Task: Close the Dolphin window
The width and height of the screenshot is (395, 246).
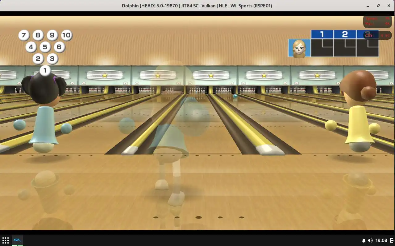Action: 389,6
